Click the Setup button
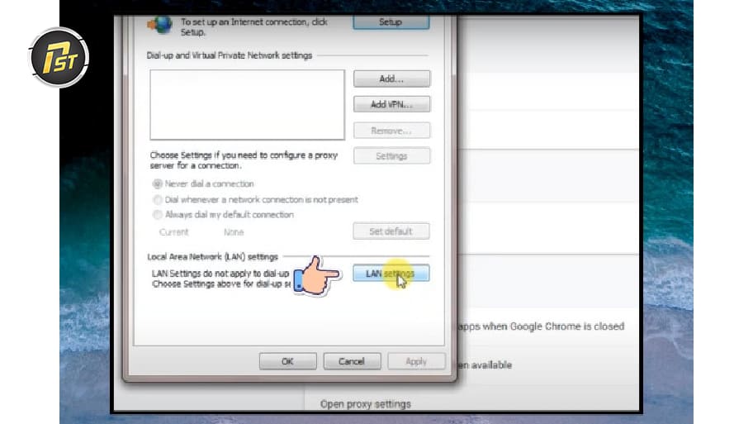This screenshot has height=424, width=753. tap(391, 22)
